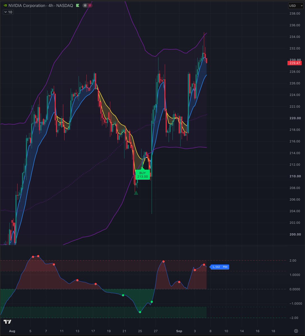305x336 pixels.
Task: Click the Sep label on time axis
Action: (179, 331)
